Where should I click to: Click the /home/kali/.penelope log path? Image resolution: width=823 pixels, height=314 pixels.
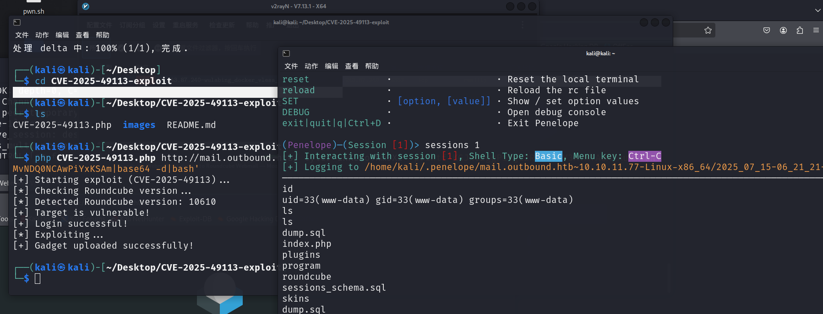(594, 167)
